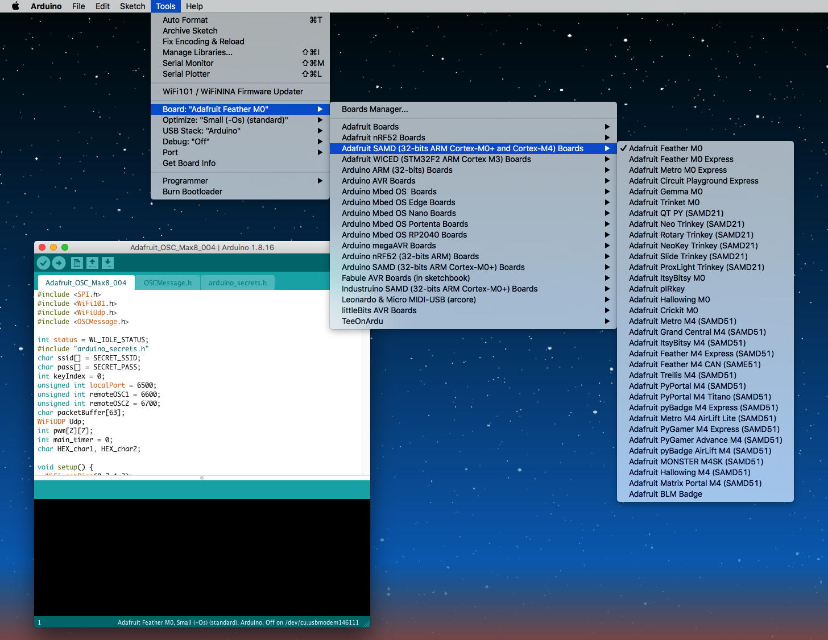Screen dimensions: 828x640
Task: Switch to the OSCMessage.h tab
Action: (168, 282)
